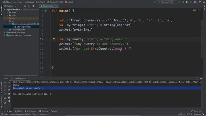
Task: Click the LF line separator in the status bar
Action: coord(184,114)
